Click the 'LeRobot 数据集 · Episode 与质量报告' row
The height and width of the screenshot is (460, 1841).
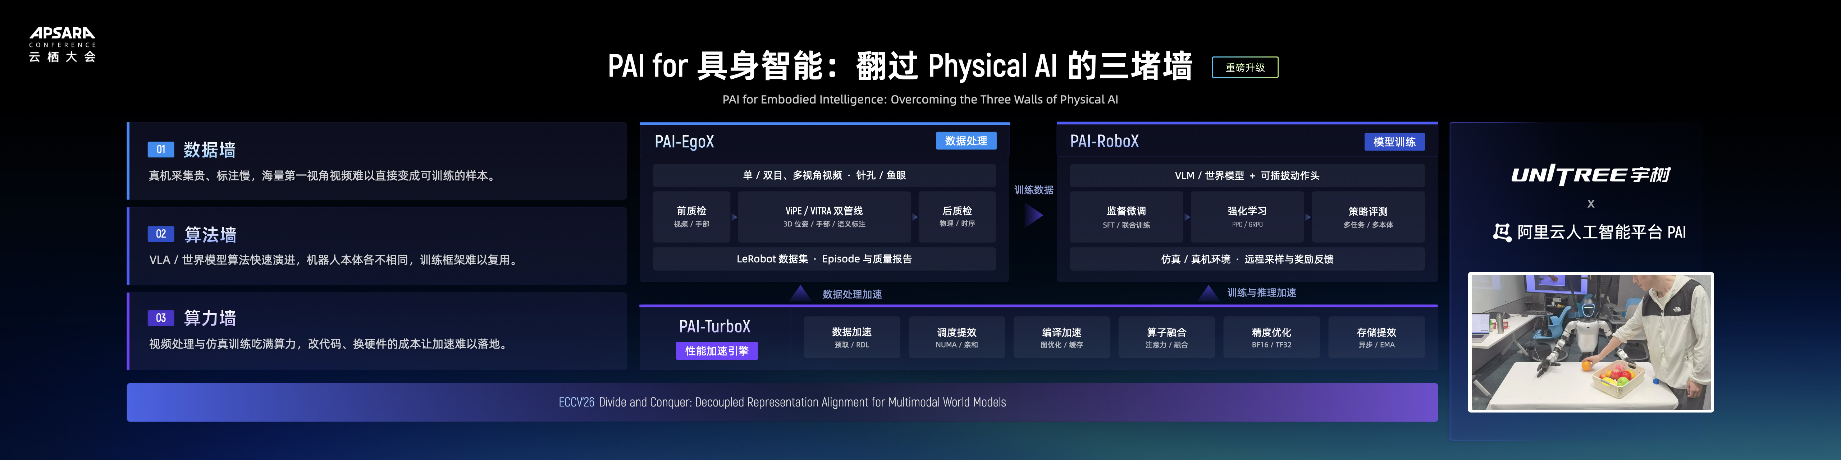click(x=824, y=259)
